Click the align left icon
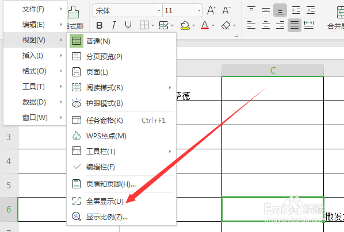 251,25
